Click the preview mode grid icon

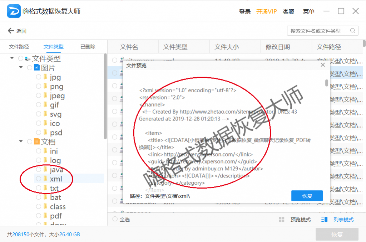coord(282,220)
